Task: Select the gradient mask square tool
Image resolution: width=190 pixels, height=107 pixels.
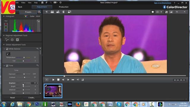Action: pyautogui.click(x=18, y=40)
